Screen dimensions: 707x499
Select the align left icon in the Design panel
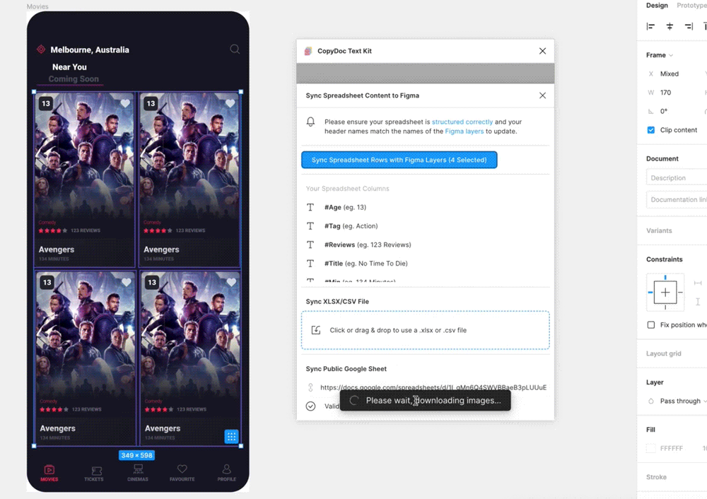click(x=650, y=27)
